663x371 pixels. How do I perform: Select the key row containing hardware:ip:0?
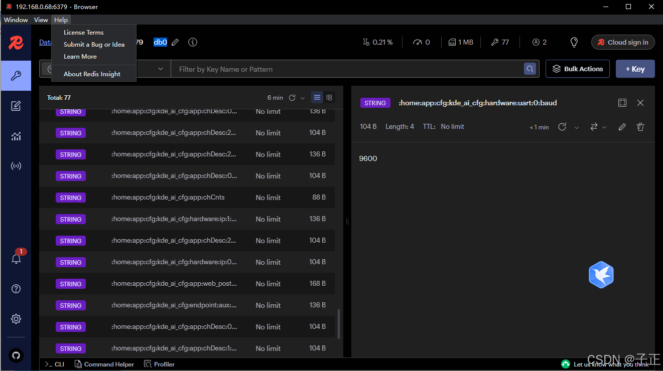click(187, 262)
